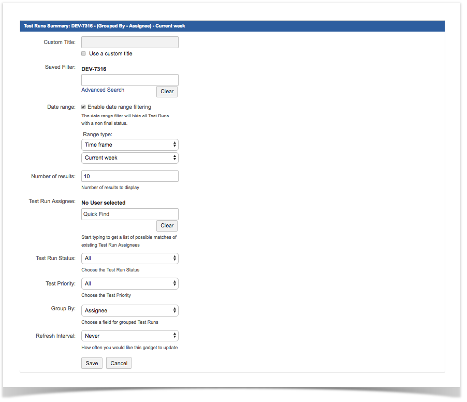The height and width of the screenshot is (402, 467).
Task: Click How often gadget update hint text
Action: click(x=129, y=348)
